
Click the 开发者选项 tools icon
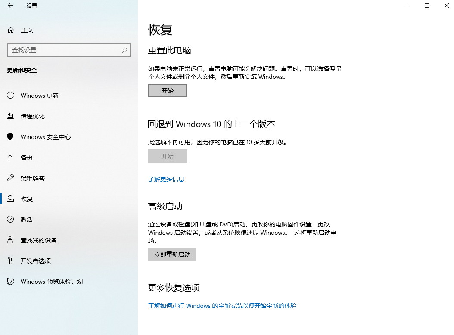tap(10, 261)
